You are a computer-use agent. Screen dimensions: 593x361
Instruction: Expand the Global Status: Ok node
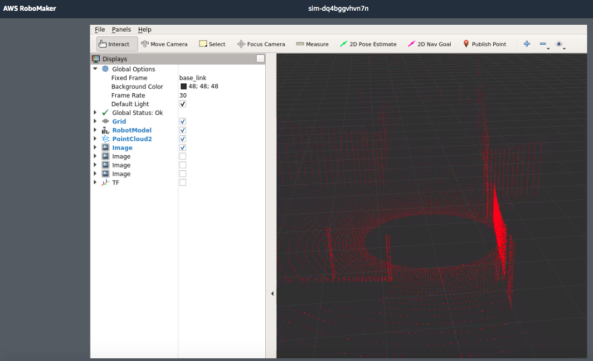(95, 113)
